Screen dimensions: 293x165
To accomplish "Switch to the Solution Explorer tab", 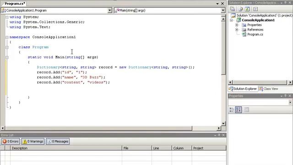I will (x=243, y=88).
